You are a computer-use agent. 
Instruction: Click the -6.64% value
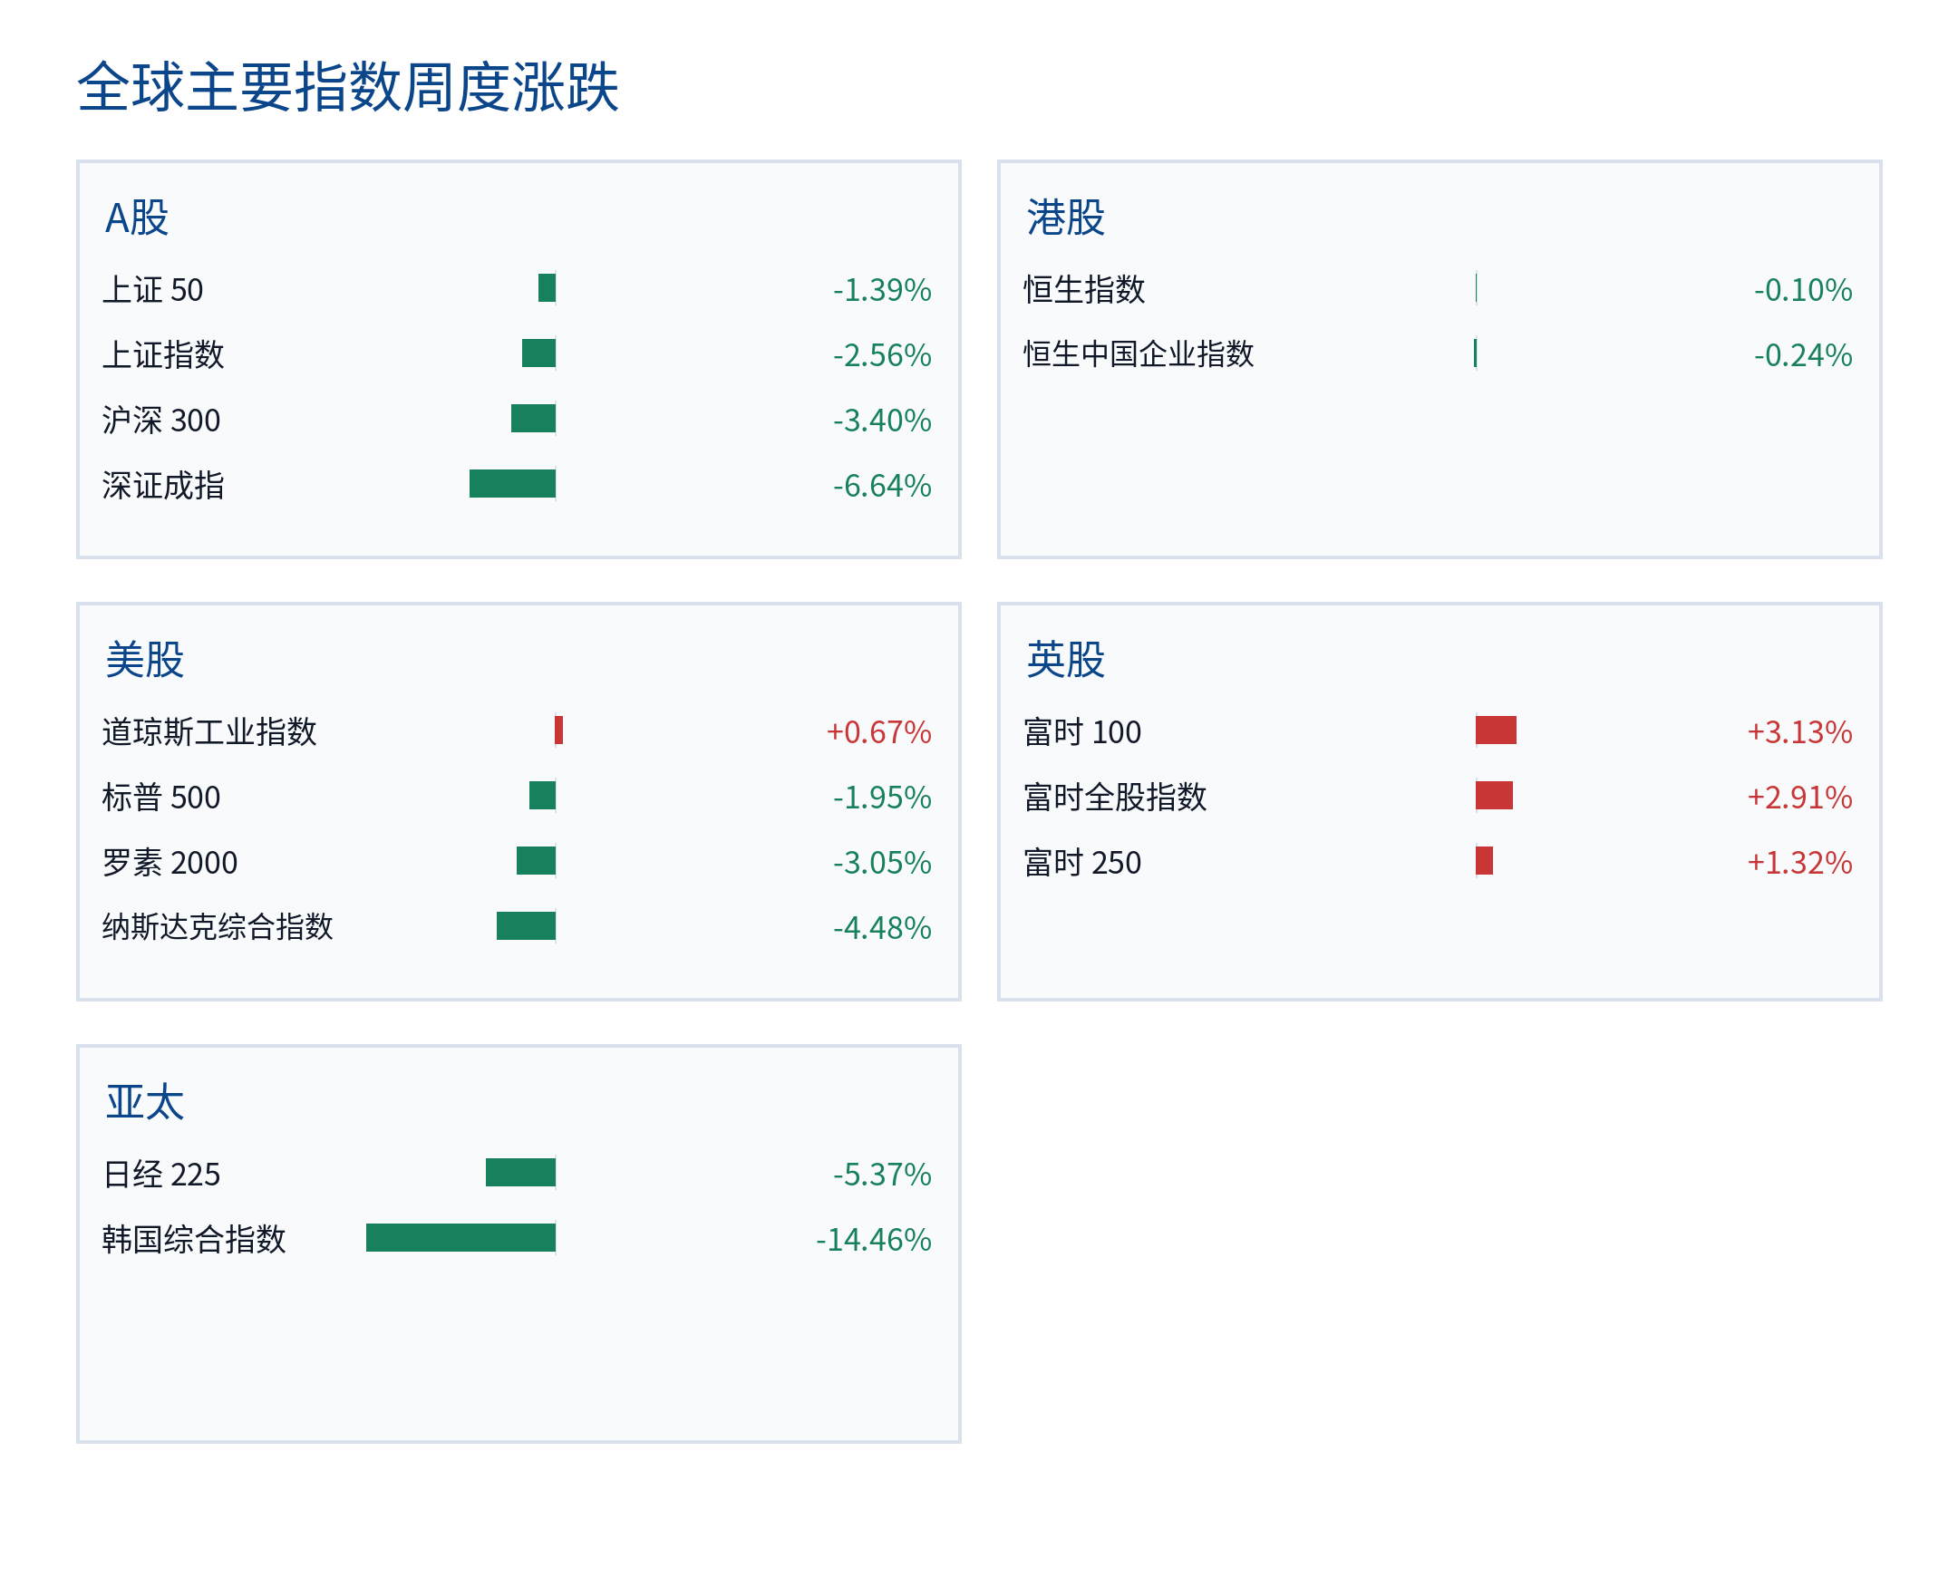[882, 485]
